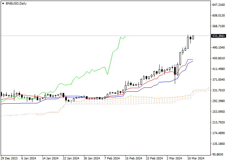Select the horizontal current-price line

[x=106, y=36]
